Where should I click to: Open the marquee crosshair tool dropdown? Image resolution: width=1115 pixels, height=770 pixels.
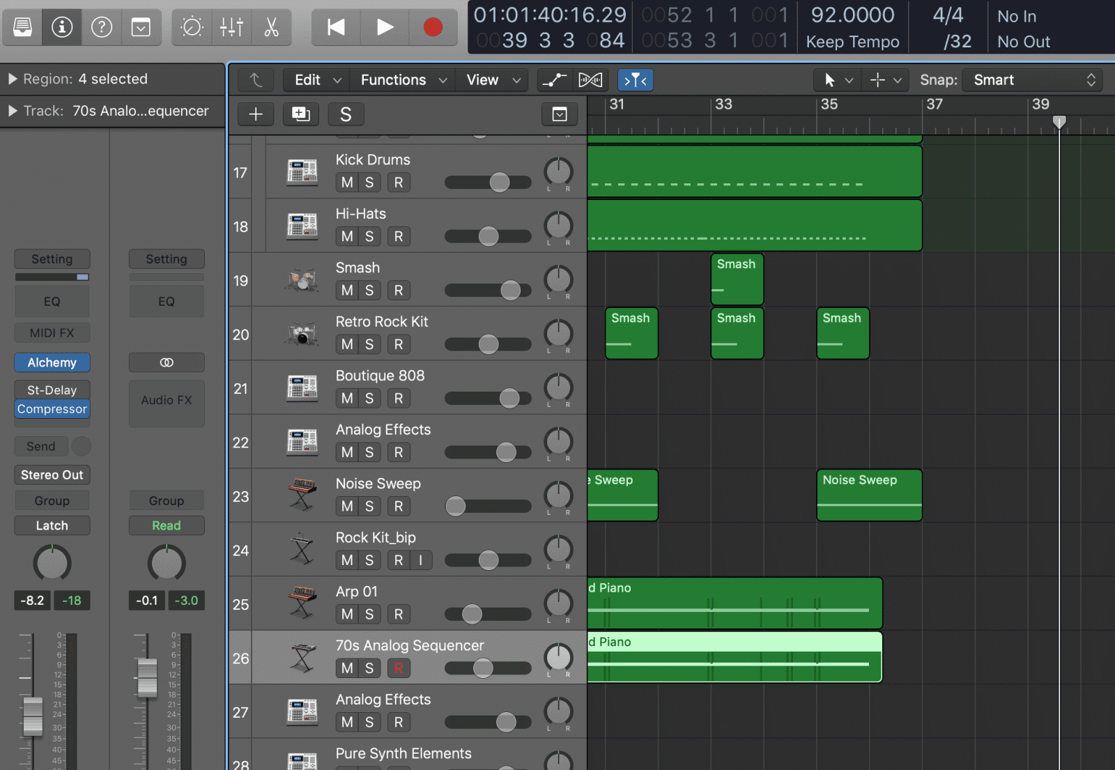pos(885,80)
